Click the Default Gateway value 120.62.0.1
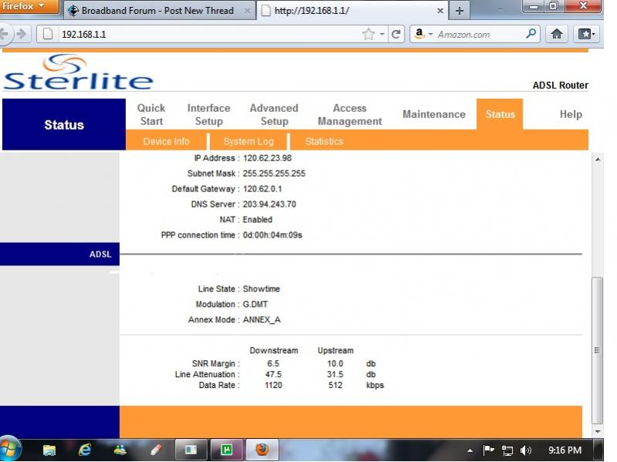 coord(262,188)
